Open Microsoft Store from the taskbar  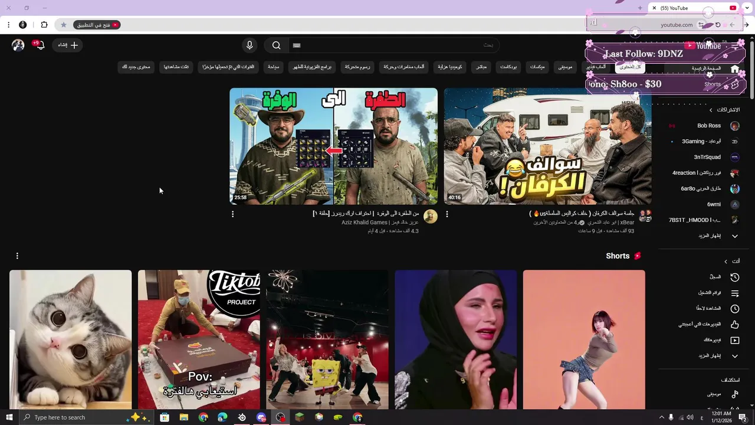(165, 417)
